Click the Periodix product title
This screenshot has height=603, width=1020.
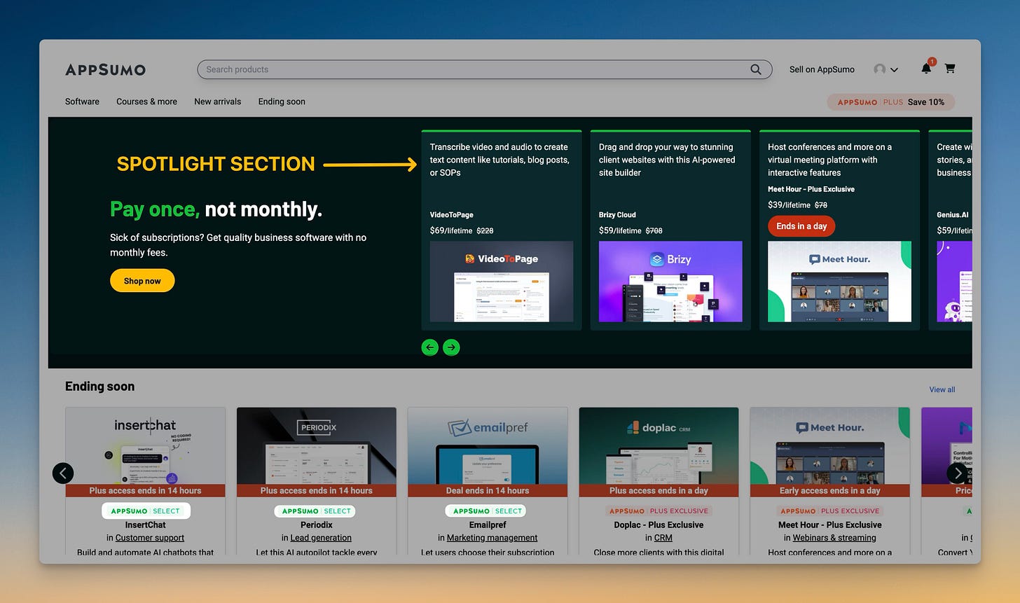pyautogui.click(x=317, y=525)
